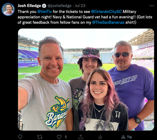Screen dimensions: 157x140
Task: Open the stadium group selfie photo
Action: (x=86, y=80)
